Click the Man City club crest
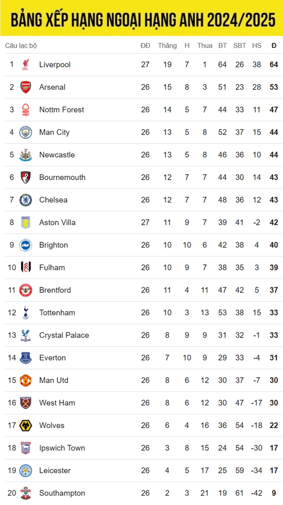 (x=26, y=132)
